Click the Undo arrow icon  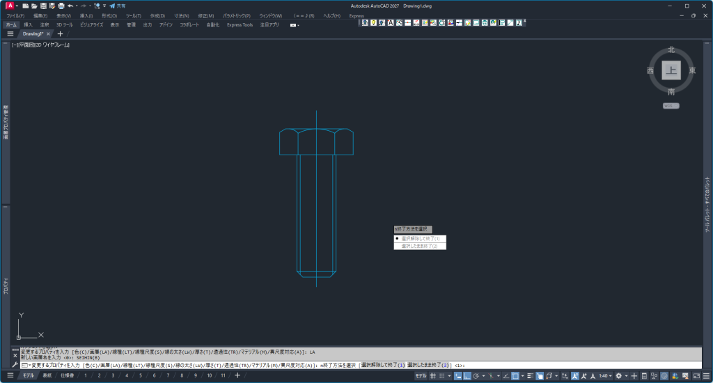click(70, 6)
